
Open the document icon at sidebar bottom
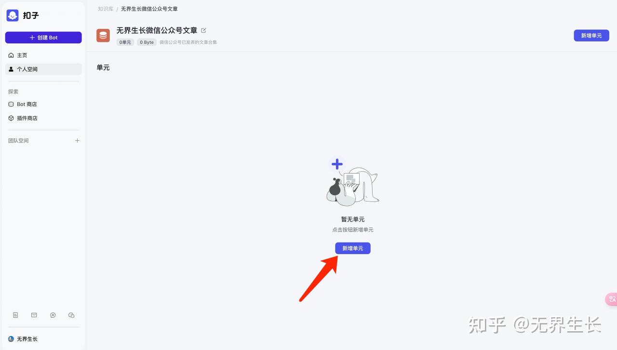15,315
